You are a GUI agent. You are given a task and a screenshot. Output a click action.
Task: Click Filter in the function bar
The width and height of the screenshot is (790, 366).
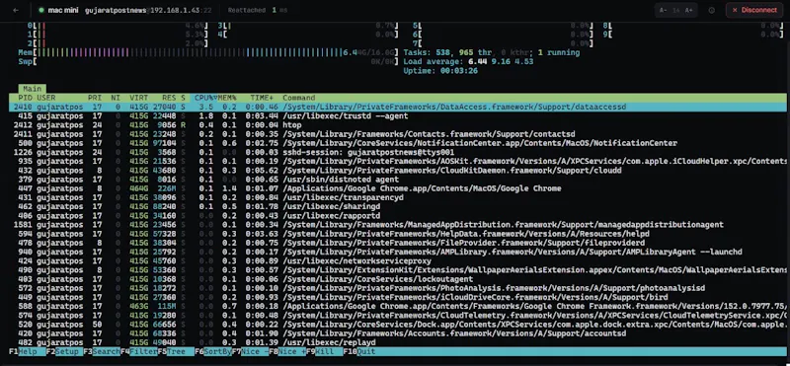(x=139, y=351)
